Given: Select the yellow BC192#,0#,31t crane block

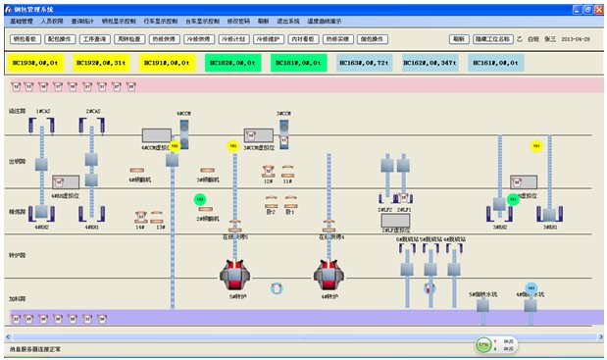Looking at the screenshot, I should point(101,63).
